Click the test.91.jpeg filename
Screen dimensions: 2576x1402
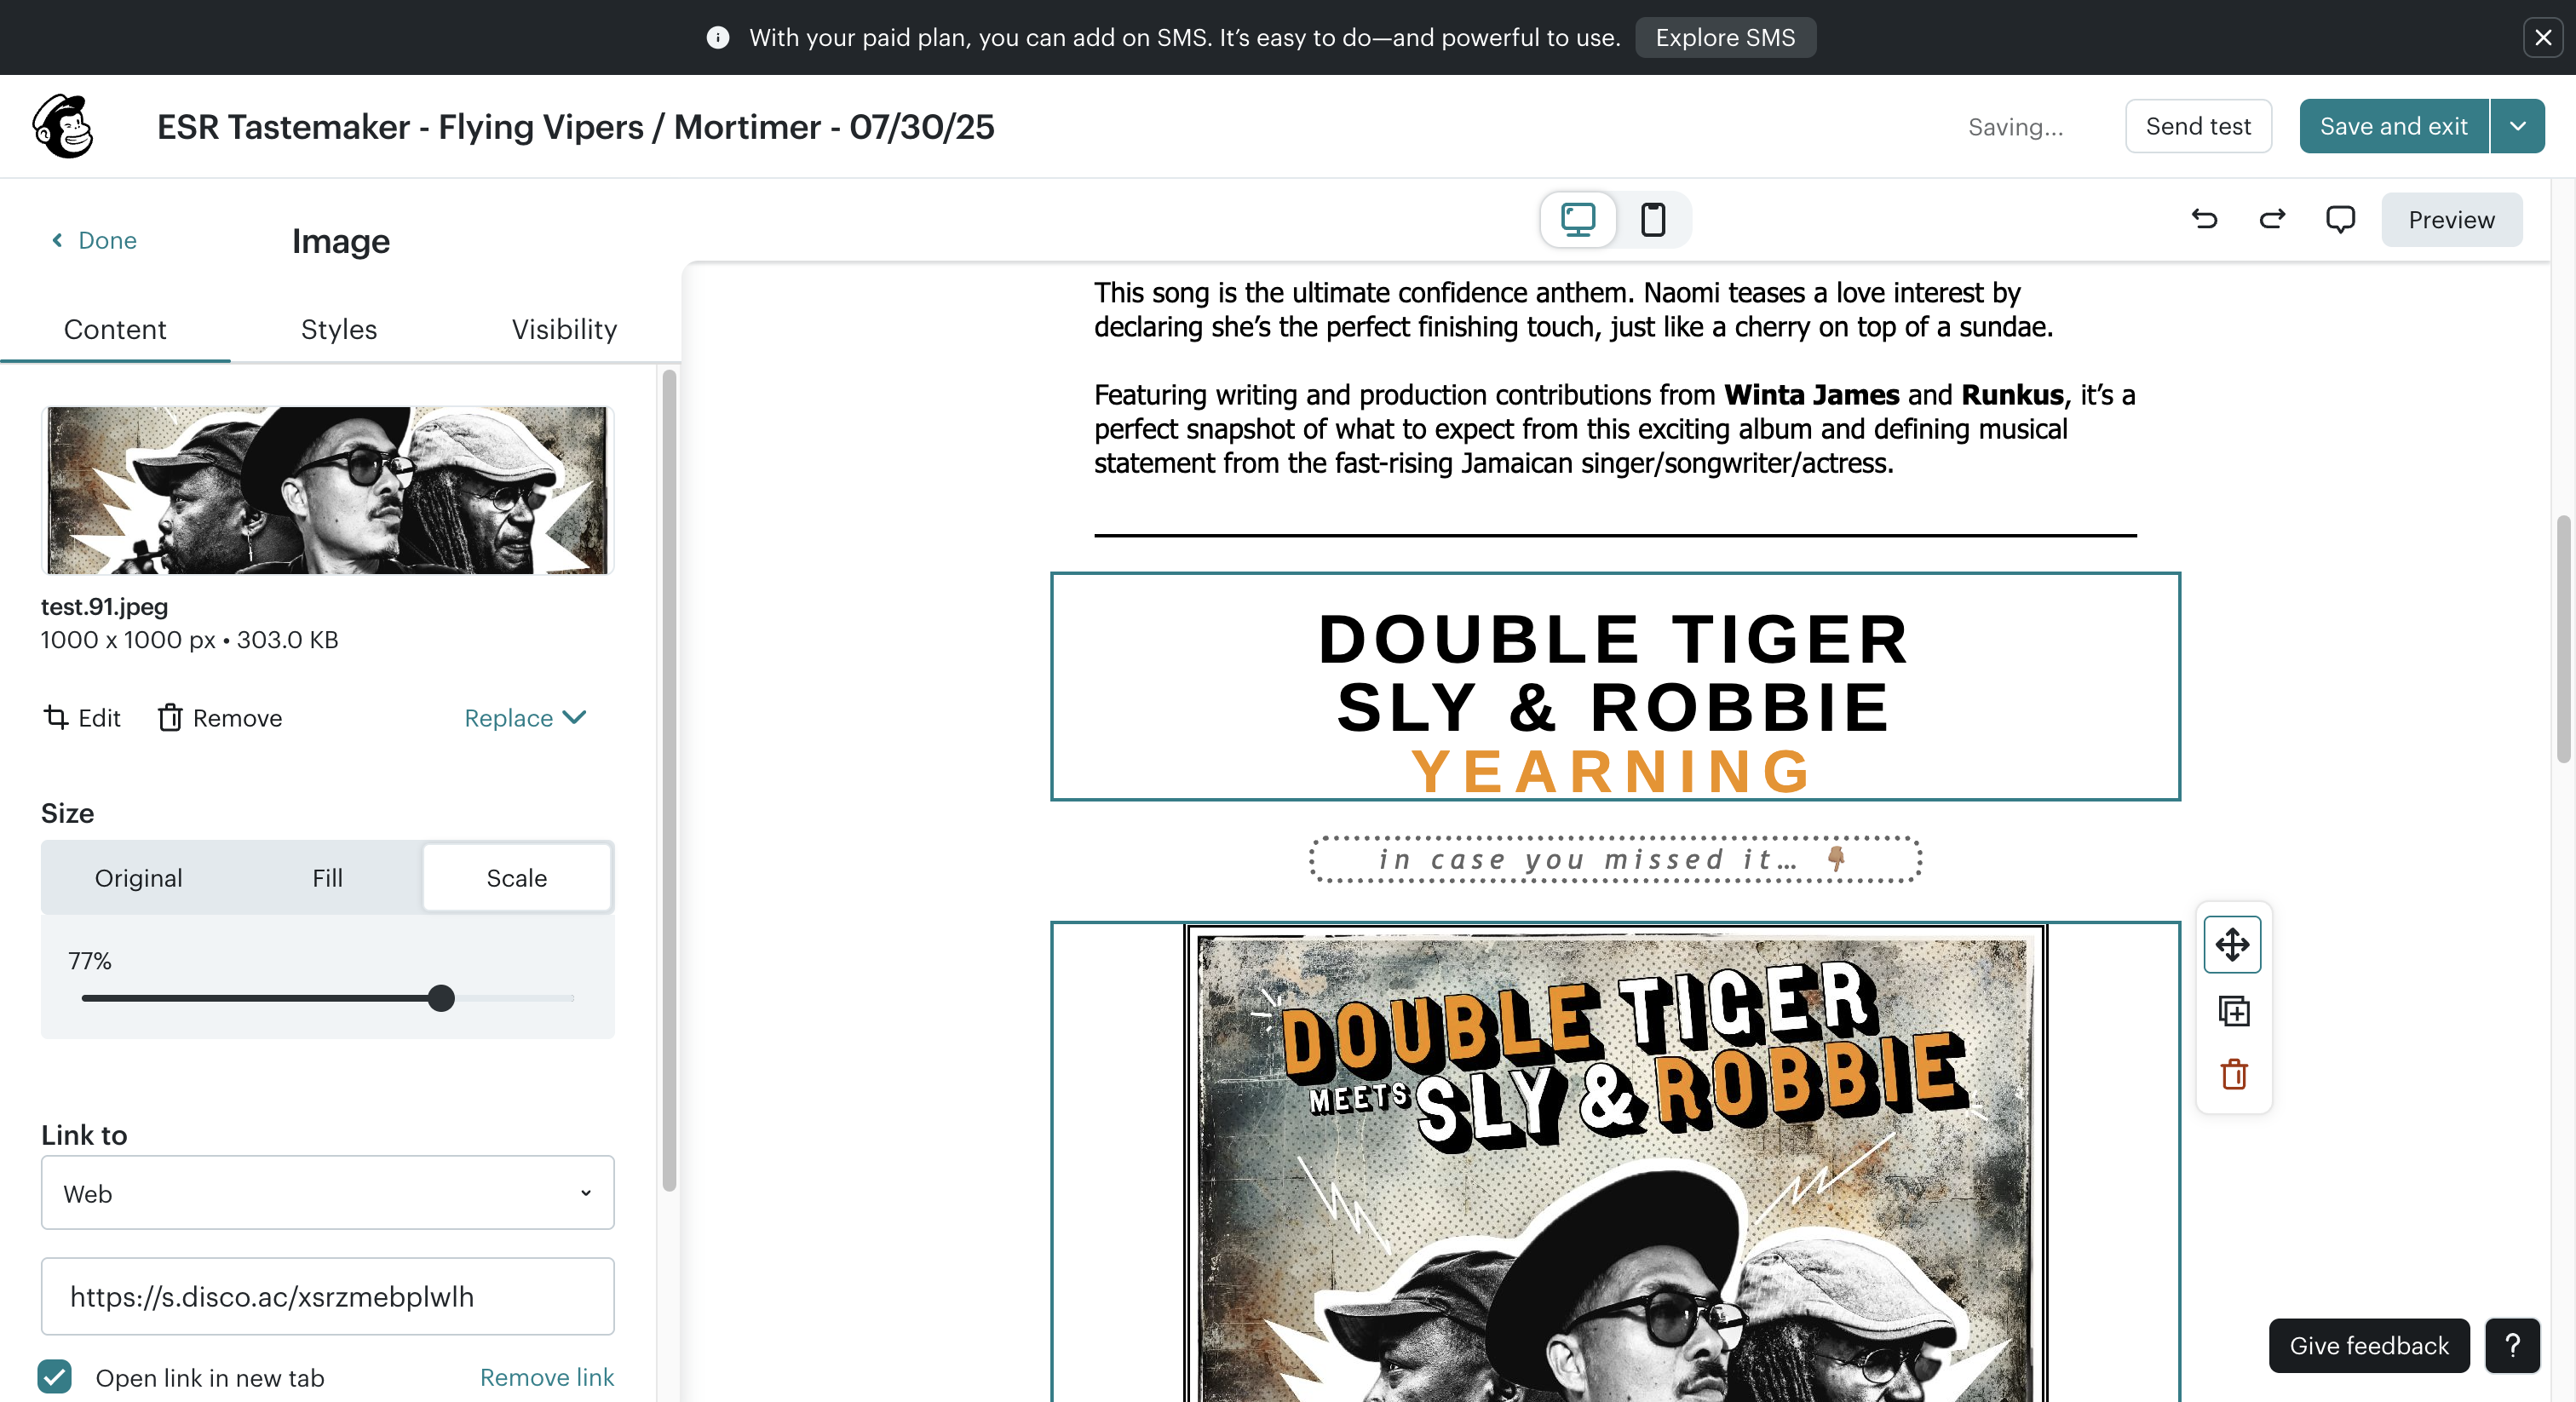click(x=104, y=606)
